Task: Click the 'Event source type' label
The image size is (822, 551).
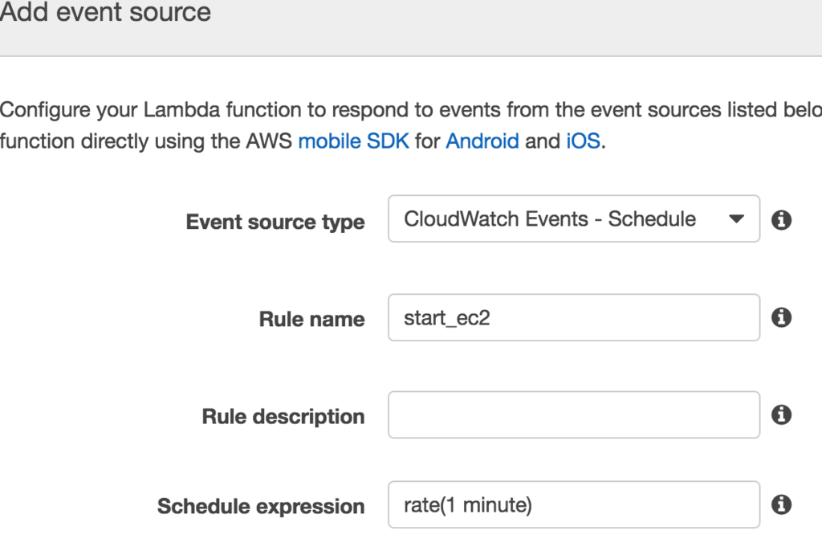Action: point(275,222)
